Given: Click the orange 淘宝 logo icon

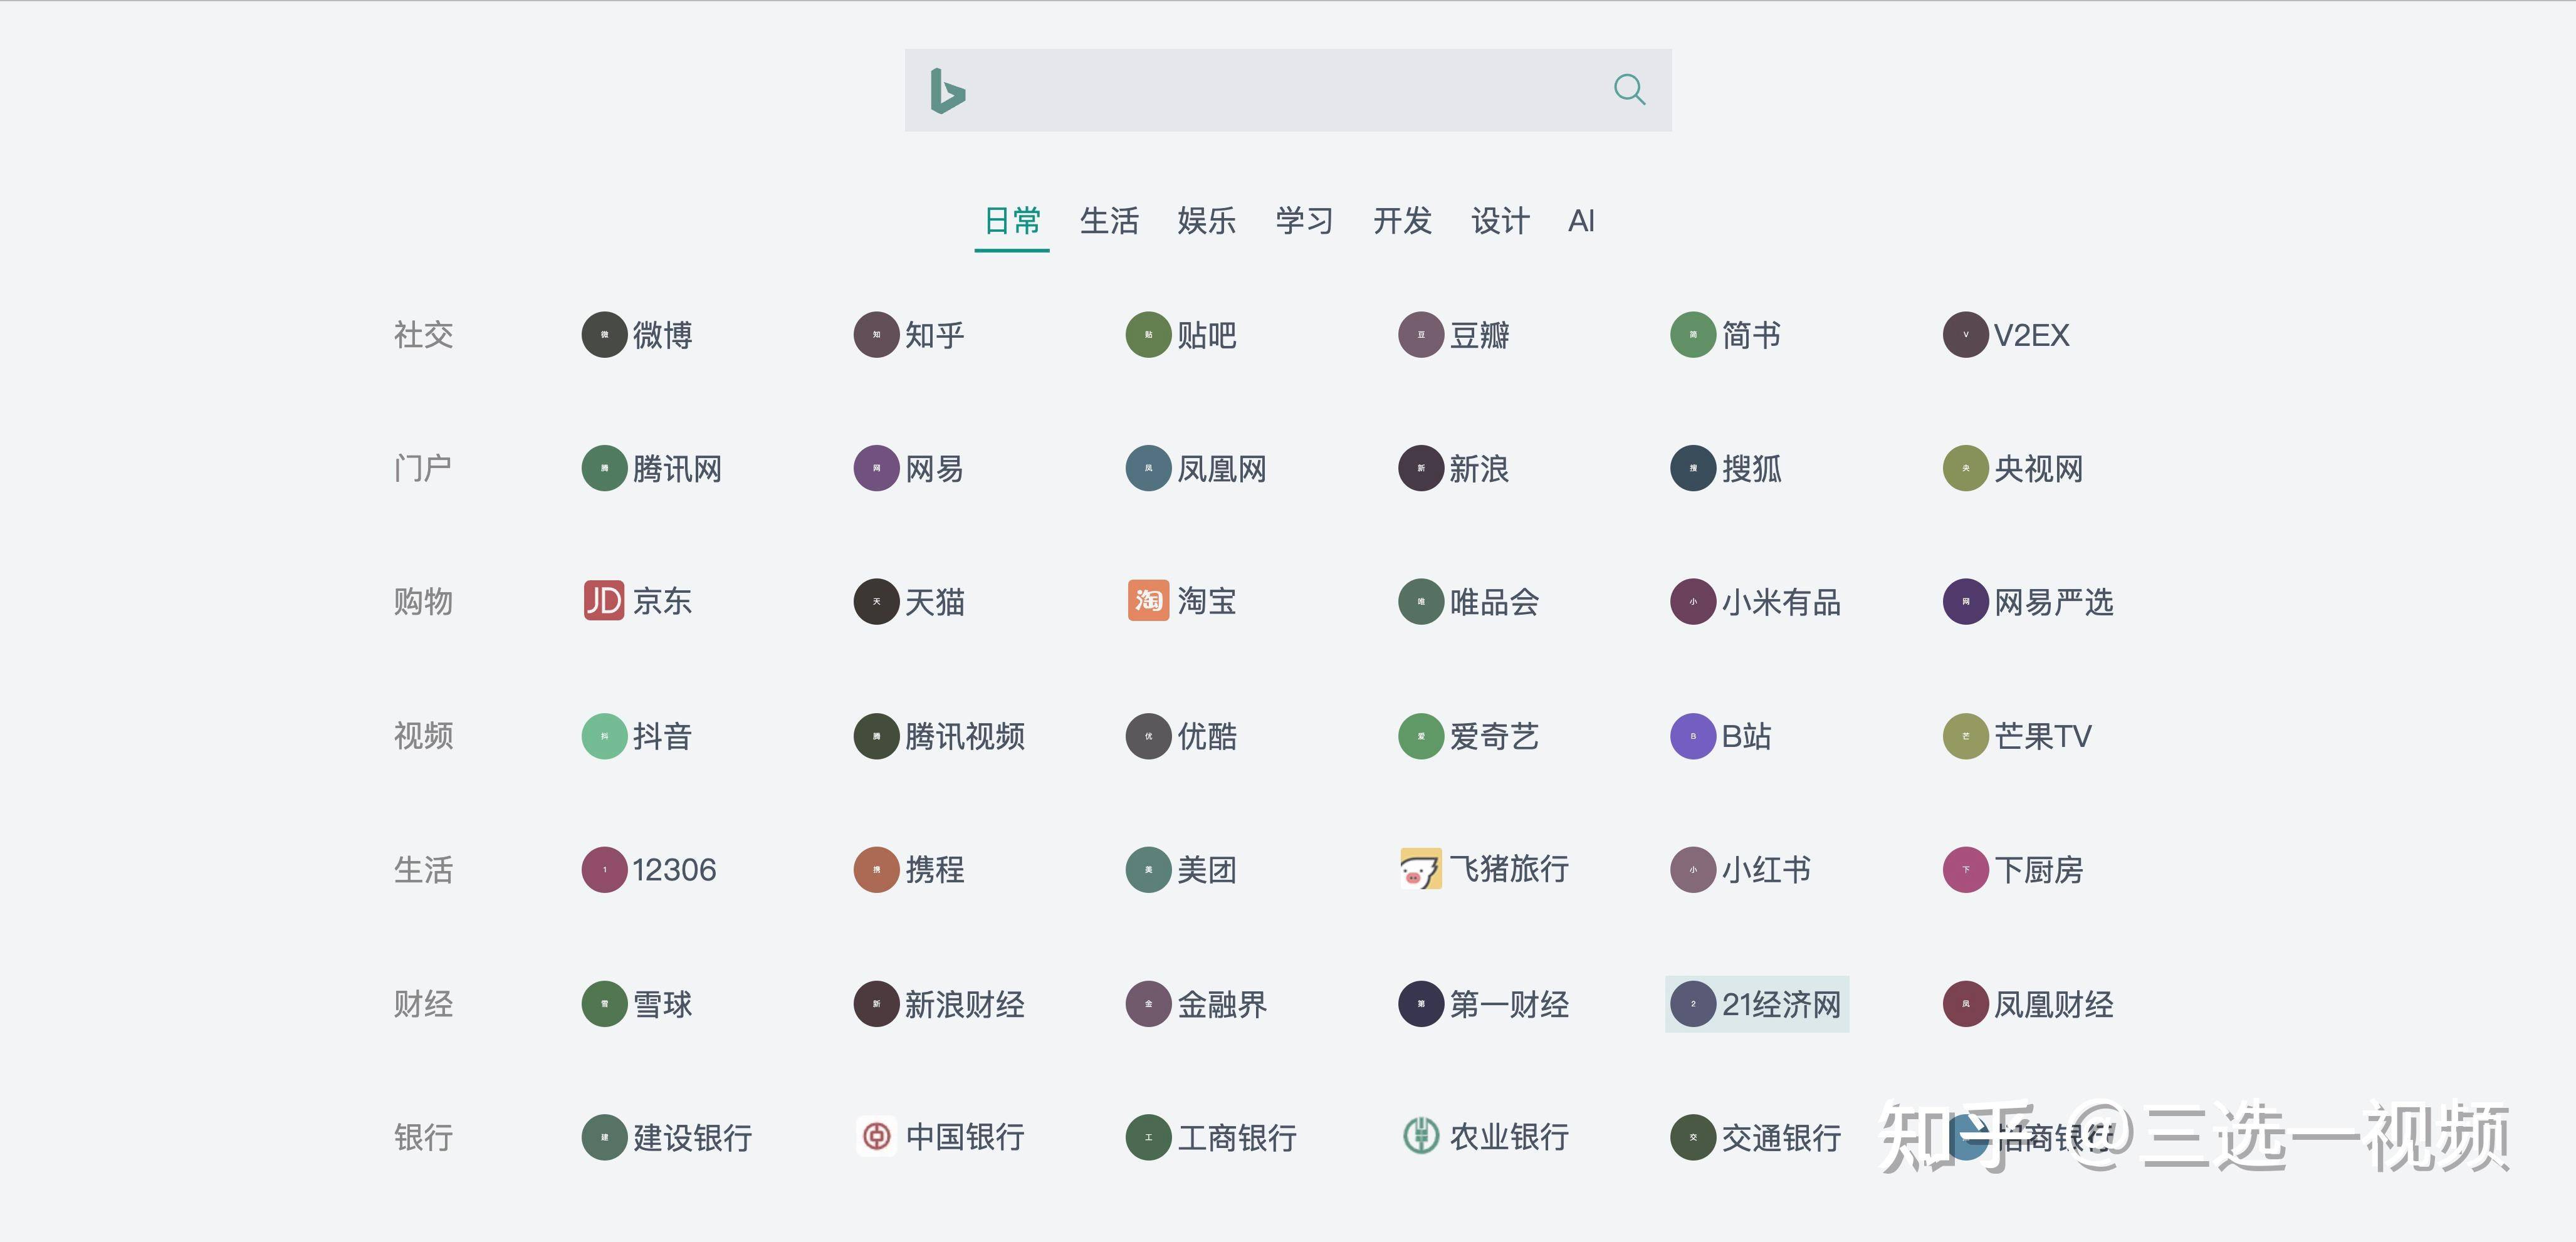Looking at the screenshot, I should point(1148,600).
